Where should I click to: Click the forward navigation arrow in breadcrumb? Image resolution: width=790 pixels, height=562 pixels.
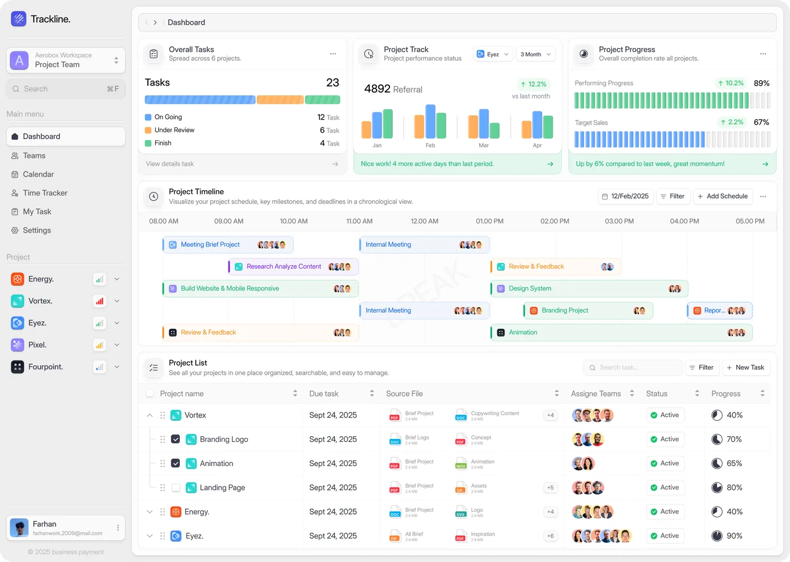pos(155,23)
